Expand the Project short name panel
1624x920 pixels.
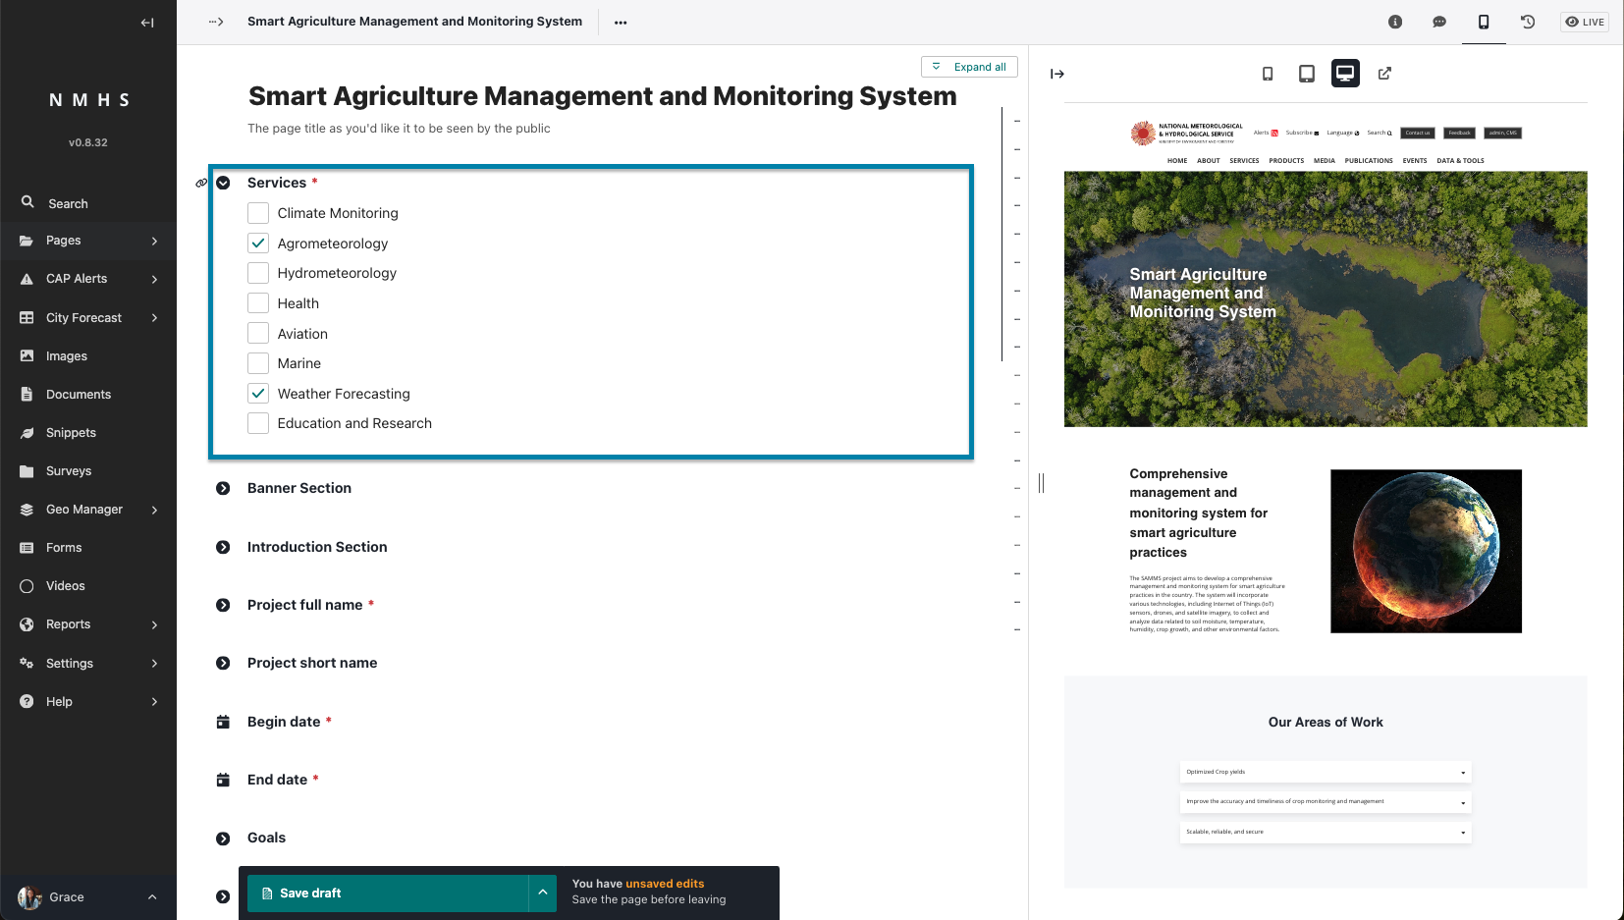click(x=223, y=663)
